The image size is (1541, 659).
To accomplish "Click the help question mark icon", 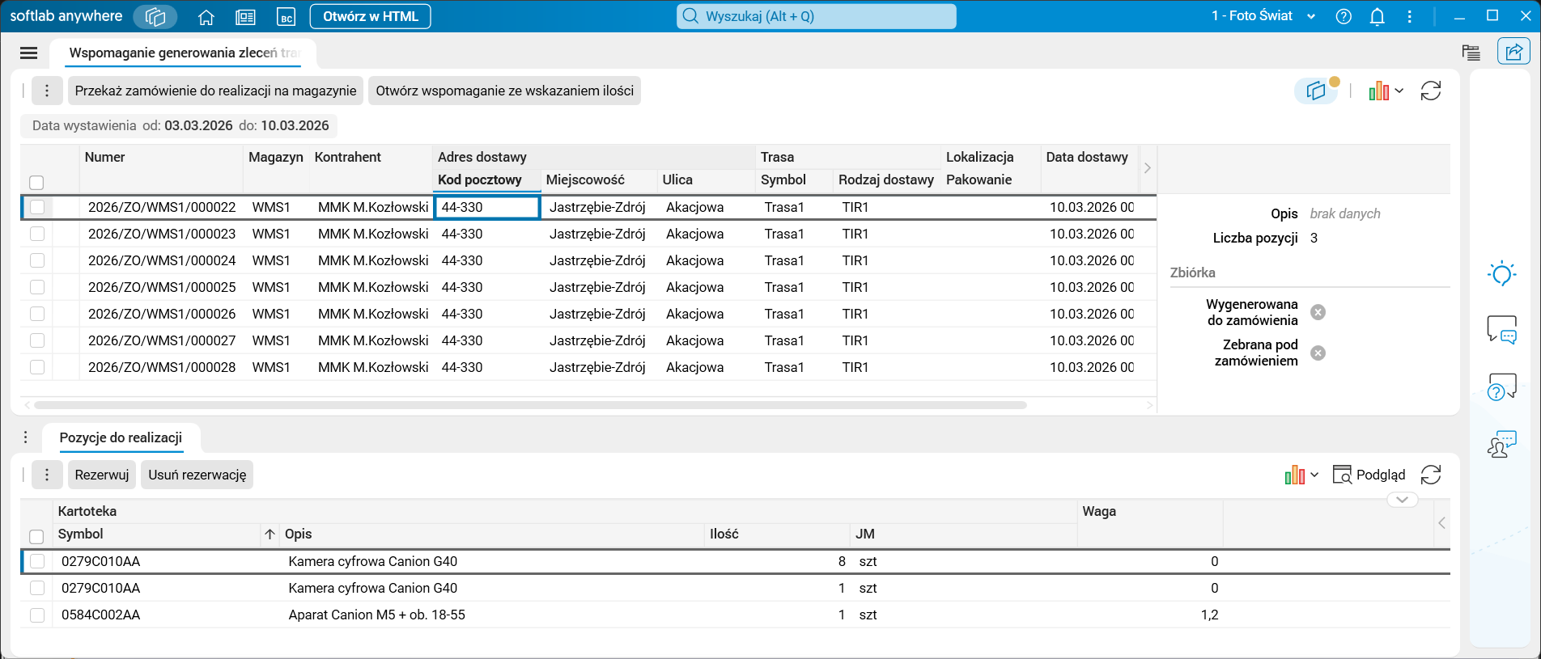I will click(x=1344, y=17).
